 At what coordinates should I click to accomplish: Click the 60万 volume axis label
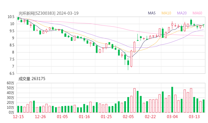[10, 83]
